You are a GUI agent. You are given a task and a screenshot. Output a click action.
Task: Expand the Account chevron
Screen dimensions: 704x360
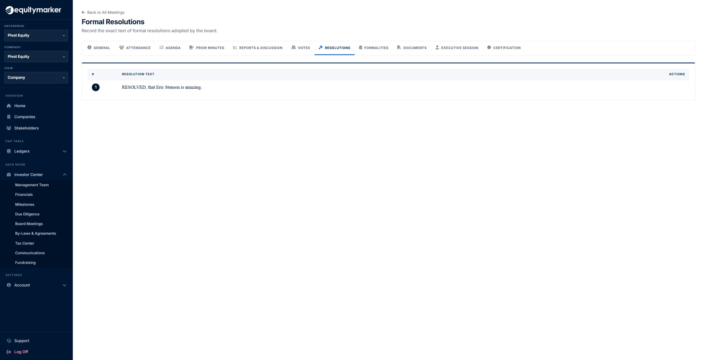(64, 285)
